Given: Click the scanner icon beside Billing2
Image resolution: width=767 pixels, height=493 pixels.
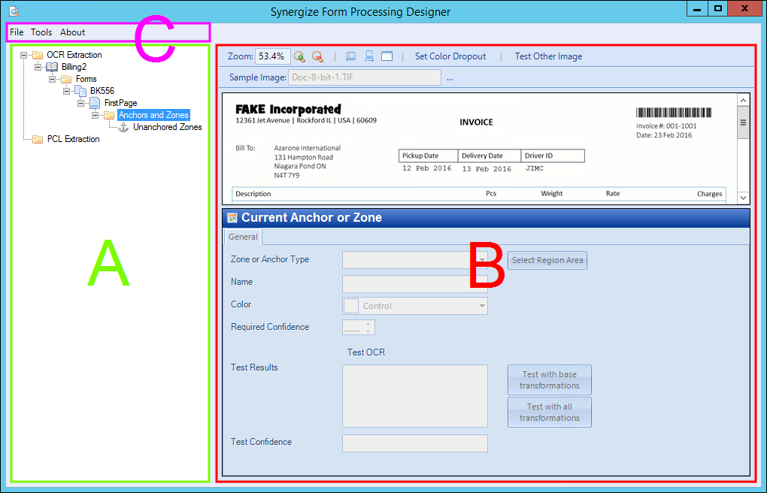Looking at the screenshot, I should coord(51,66).
